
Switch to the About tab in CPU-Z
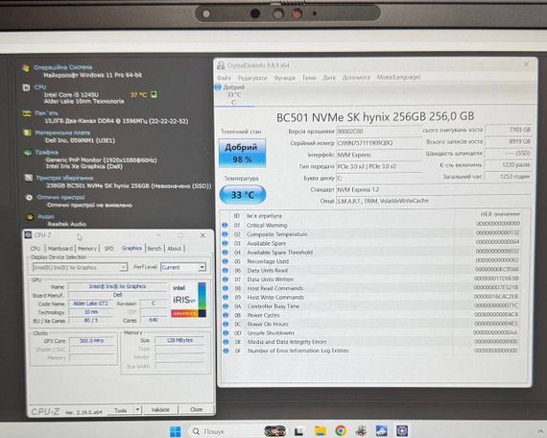174,249
